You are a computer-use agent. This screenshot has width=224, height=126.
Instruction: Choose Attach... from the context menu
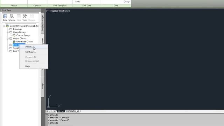pos(34,47)
